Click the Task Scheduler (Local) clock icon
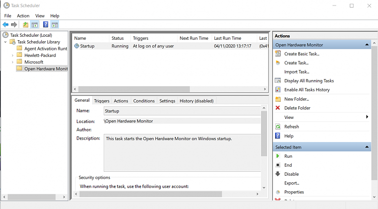The width and height of the screenshot is (378, 209). (6, 35)
